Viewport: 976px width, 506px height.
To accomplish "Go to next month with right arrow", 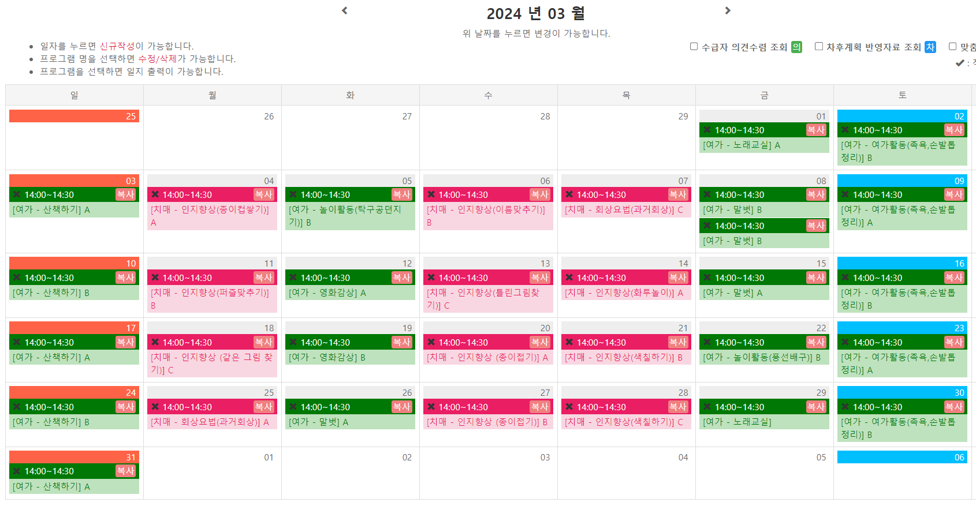I will coord(728,10).
